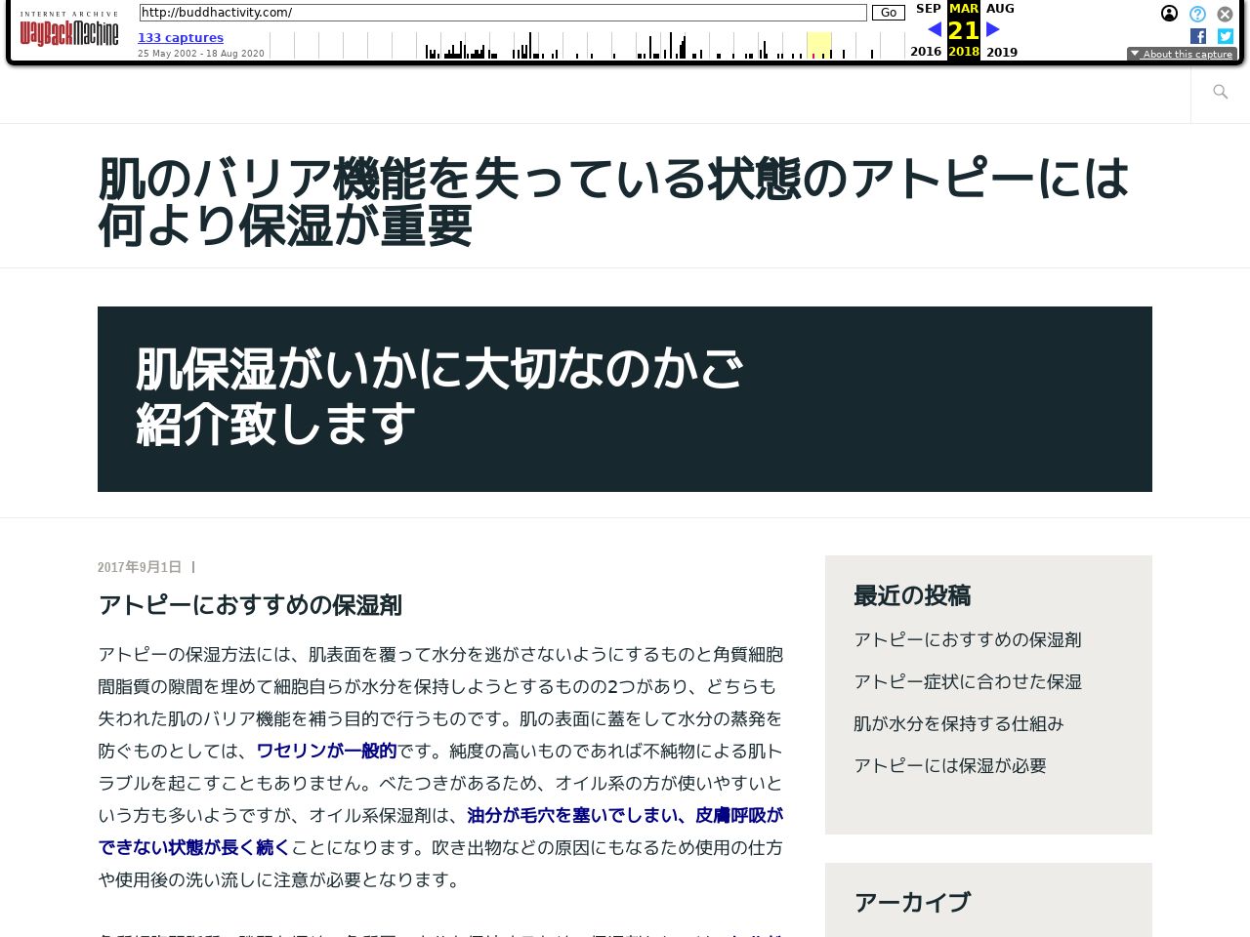Open the site title heading link

613,202
